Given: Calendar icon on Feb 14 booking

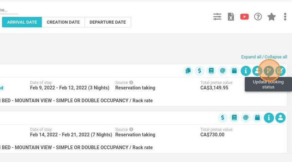Looking at the screenshot, I should click(257, 118).
